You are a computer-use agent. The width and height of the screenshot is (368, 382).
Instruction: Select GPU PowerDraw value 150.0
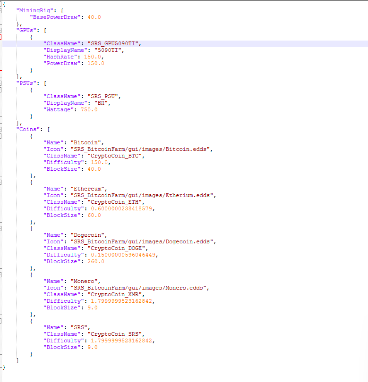(96, 63)
